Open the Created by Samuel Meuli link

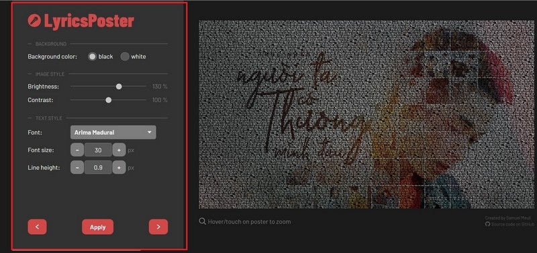point(508,218)
